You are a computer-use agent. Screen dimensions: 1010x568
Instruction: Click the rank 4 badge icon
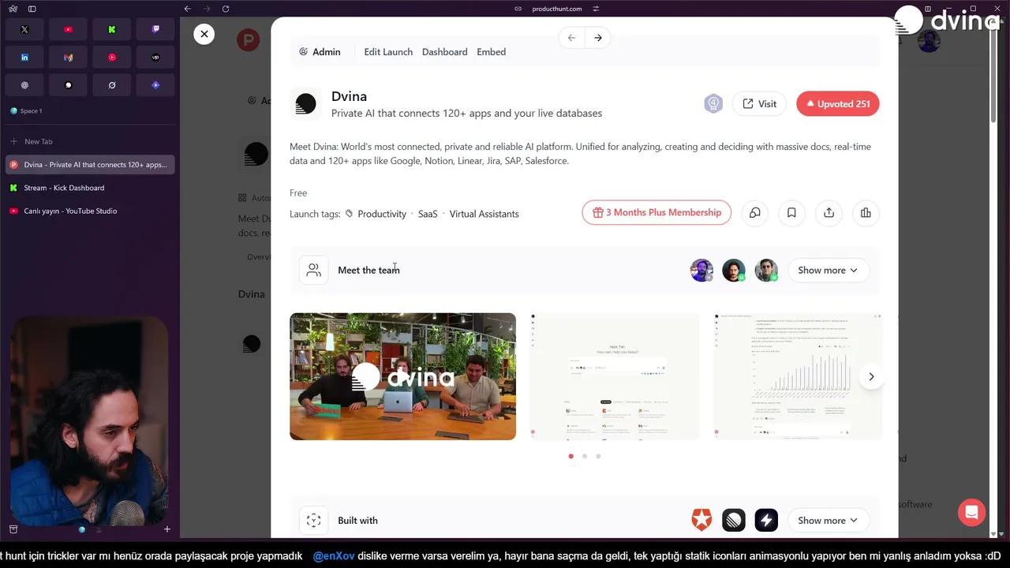point(713,103)
